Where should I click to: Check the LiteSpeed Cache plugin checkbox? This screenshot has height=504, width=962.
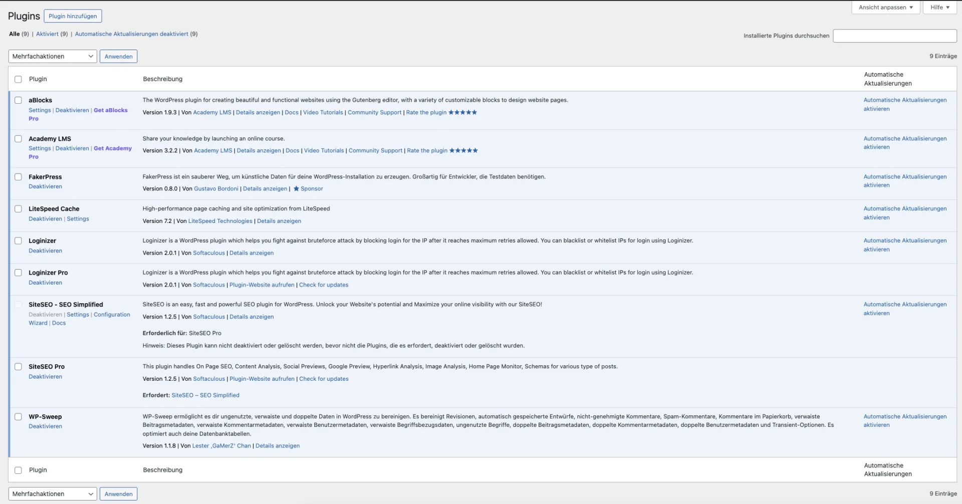tap(18, 209)
